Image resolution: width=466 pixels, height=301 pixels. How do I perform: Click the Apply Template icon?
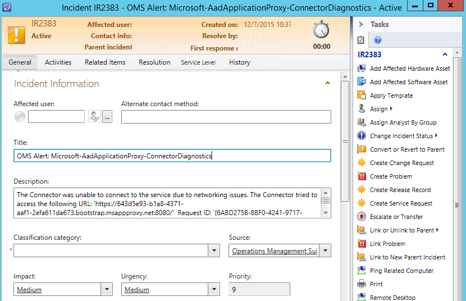point(362,95)
